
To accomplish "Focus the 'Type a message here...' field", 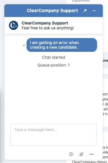I will [54, 135].
